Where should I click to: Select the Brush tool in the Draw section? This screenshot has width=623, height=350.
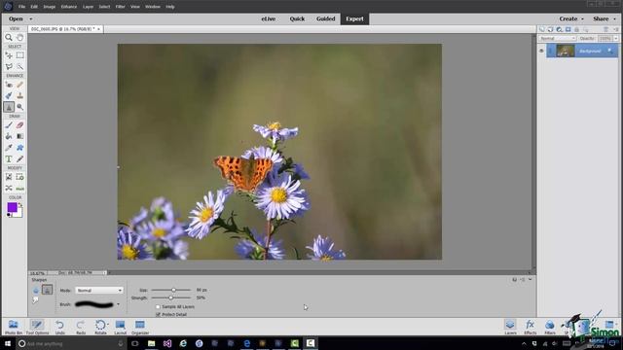pos(9,125)
